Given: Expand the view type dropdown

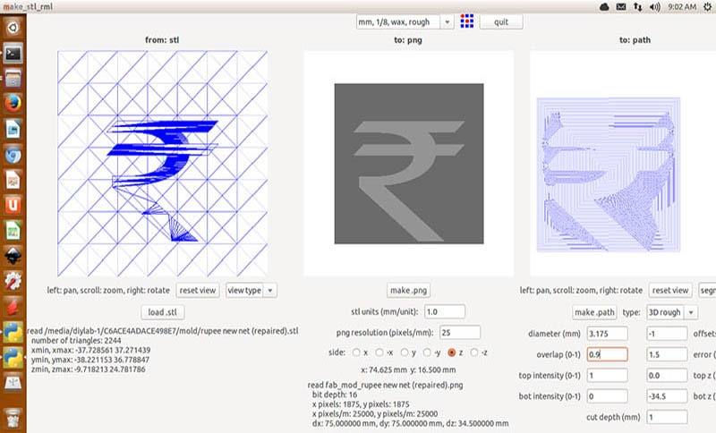Looking at the screenshot, I should pyautogui.click(x=251, y=290).
